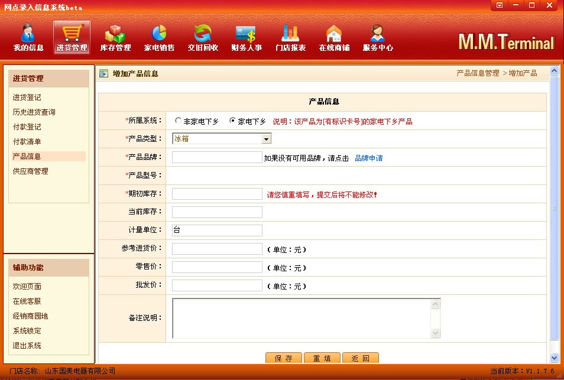Image resolution: width=564 pixels, height=380 pixels.
Task: Open 历史进货查询 in the sidebar
Action: [x=34, y=112]
